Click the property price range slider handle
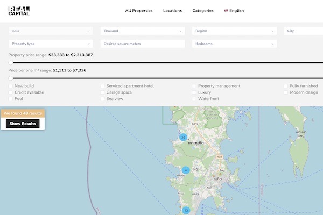The height and width of the screenshot is (215, 323). tap(11, 63)
